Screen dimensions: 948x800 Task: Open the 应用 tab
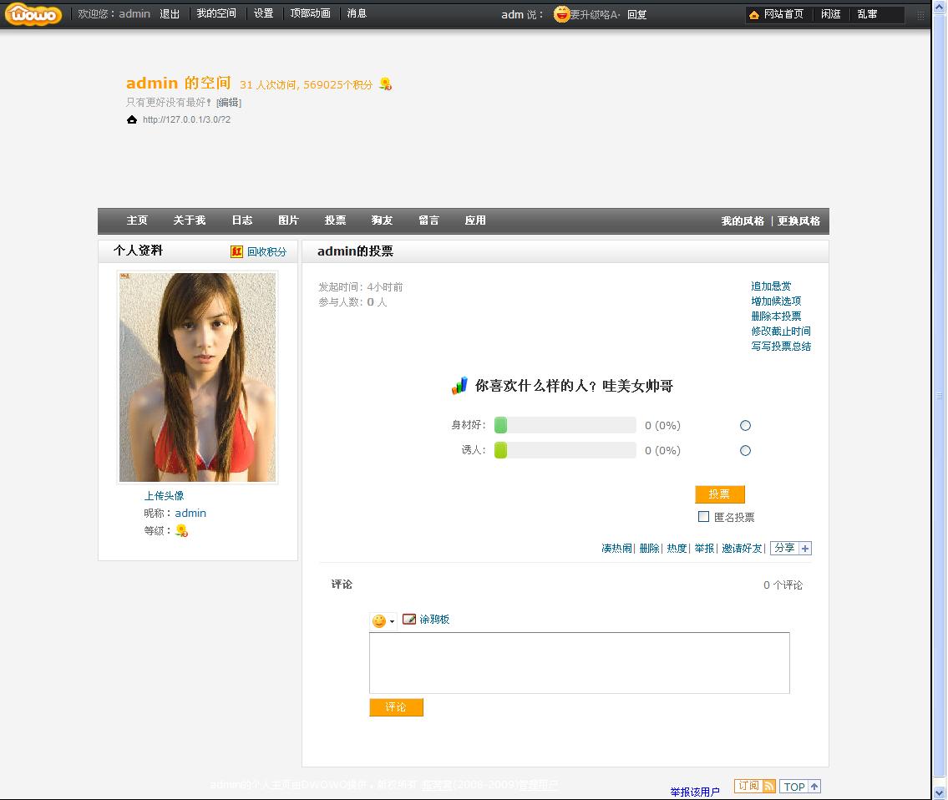[x=475, y=220]
